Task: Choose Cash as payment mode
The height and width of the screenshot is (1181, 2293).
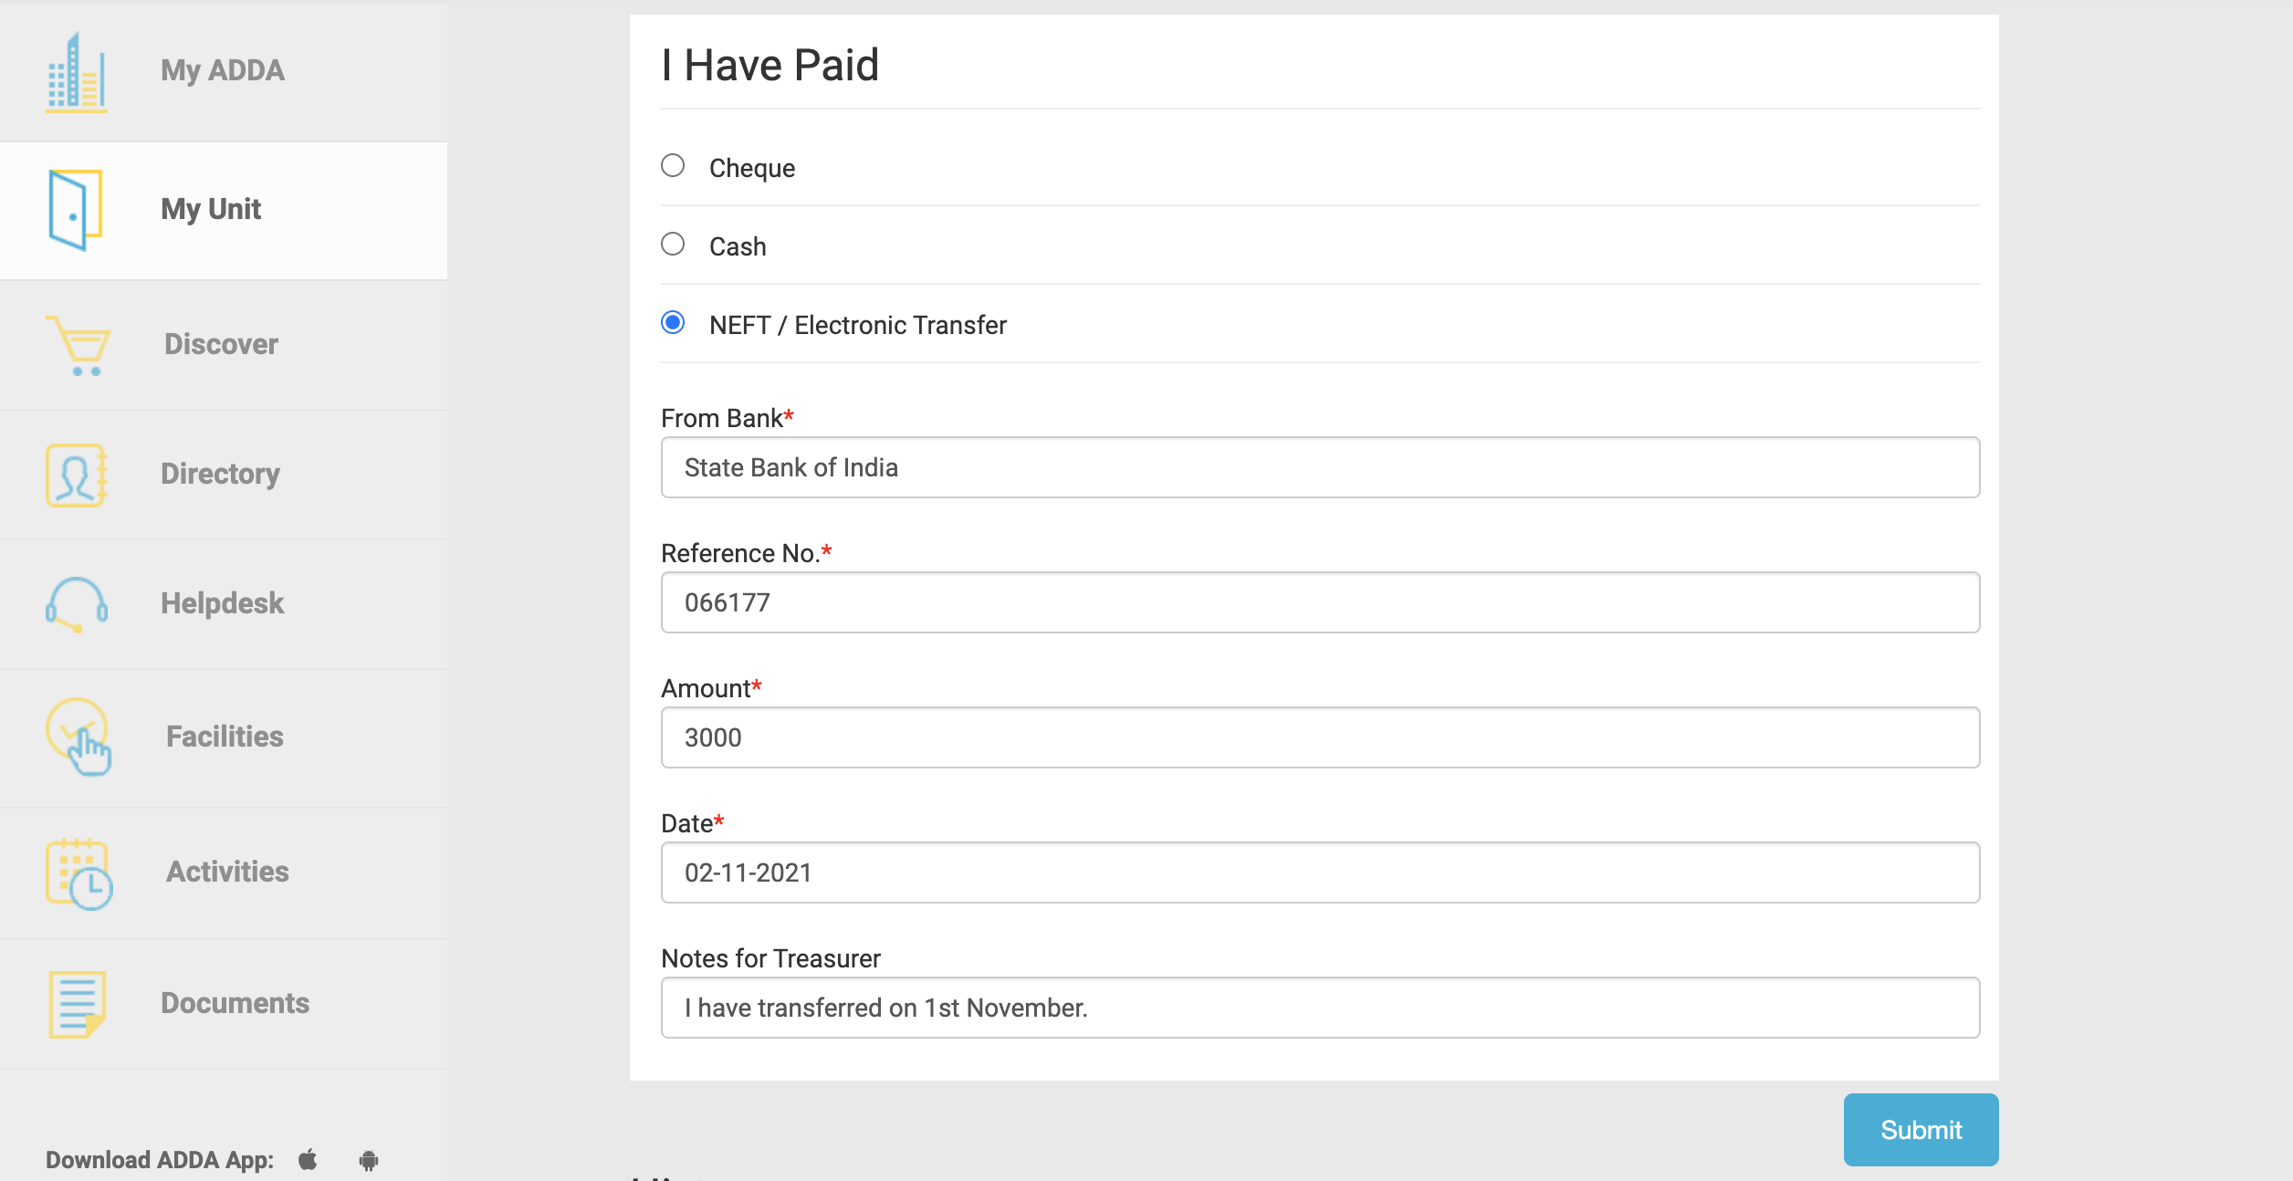Action: pos(674,243)
